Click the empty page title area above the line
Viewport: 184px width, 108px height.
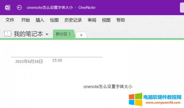pos(57,53)
